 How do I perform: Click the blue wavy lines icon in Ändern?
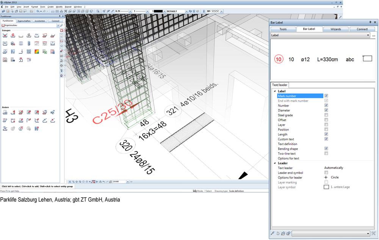pos(53,112)
